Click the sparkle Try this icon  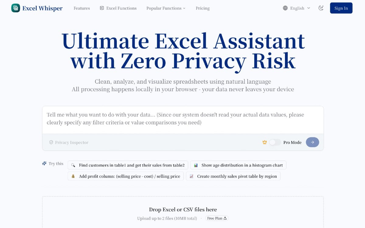[x=44, y=164]
